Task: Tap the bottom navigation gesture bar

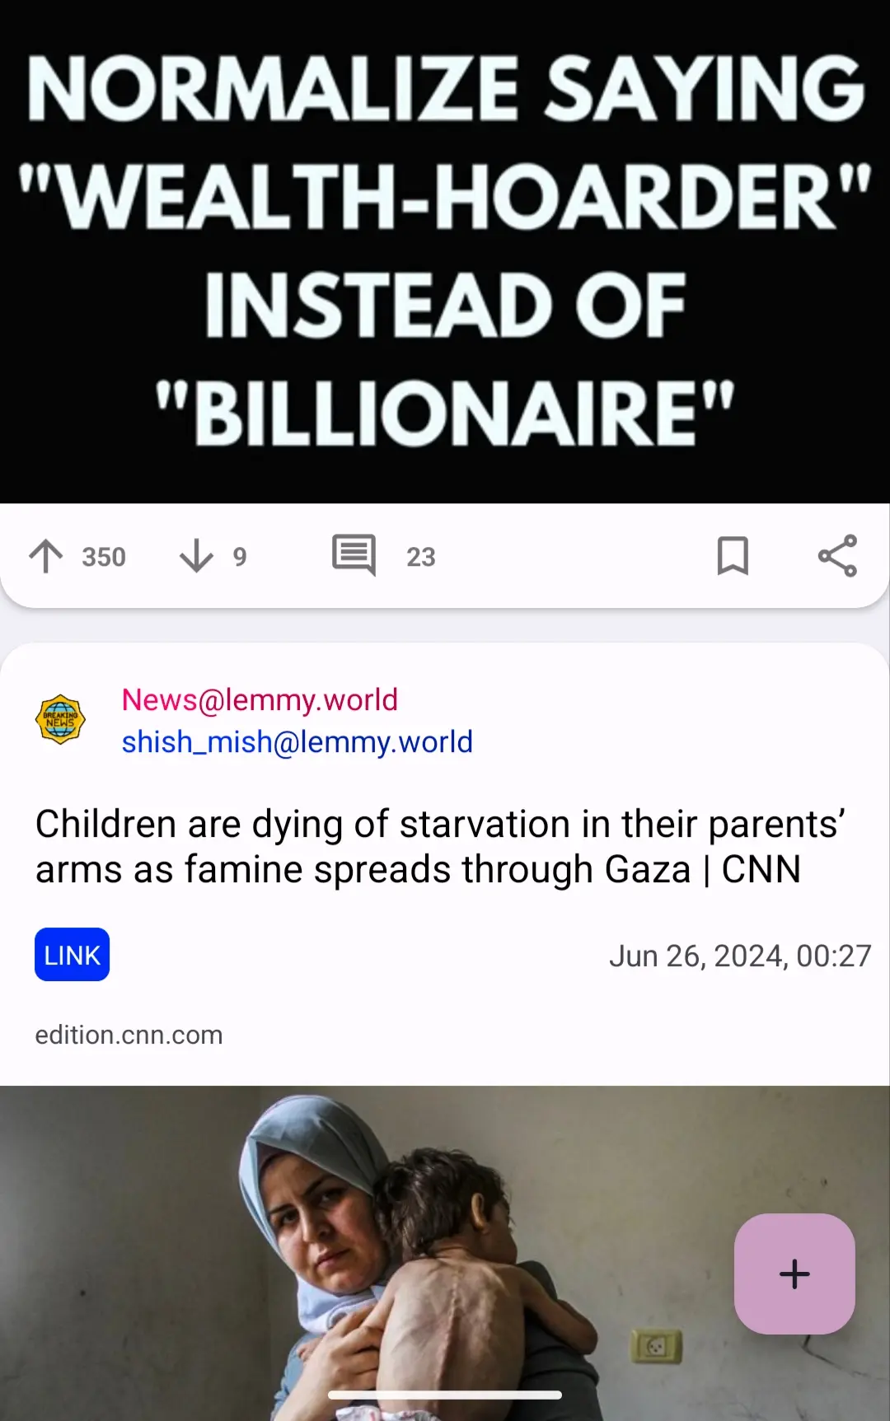Action: (x=445, y=1395)
